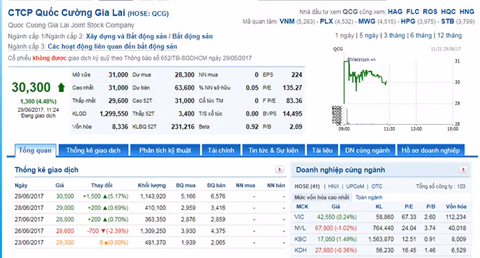Click the 26/06/2017 trading row date
Screen dimensions: 480x258
pyautogui.click(x=29, y=231)
